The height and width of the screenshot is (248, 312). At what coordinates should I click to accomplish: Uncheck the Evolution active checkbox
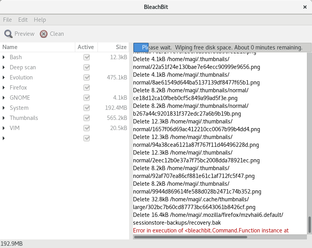tap(87, 77)
